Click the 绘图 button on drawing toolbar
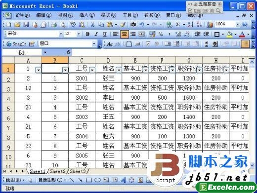Screen dimensions: 257x193 click(x=15, y=180)
